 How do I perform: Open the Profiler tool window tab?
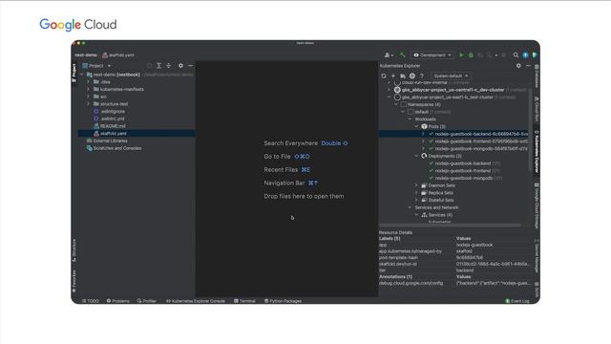click(x=146, y=301)
